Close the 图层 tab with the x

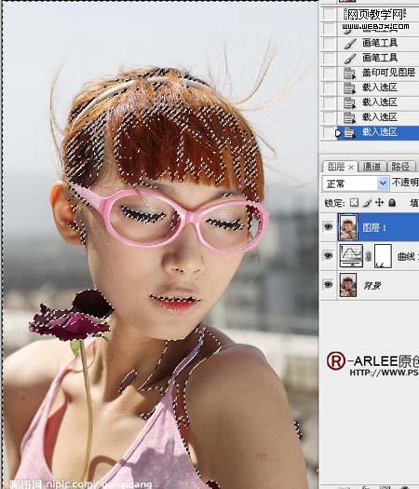click(351, 168)
